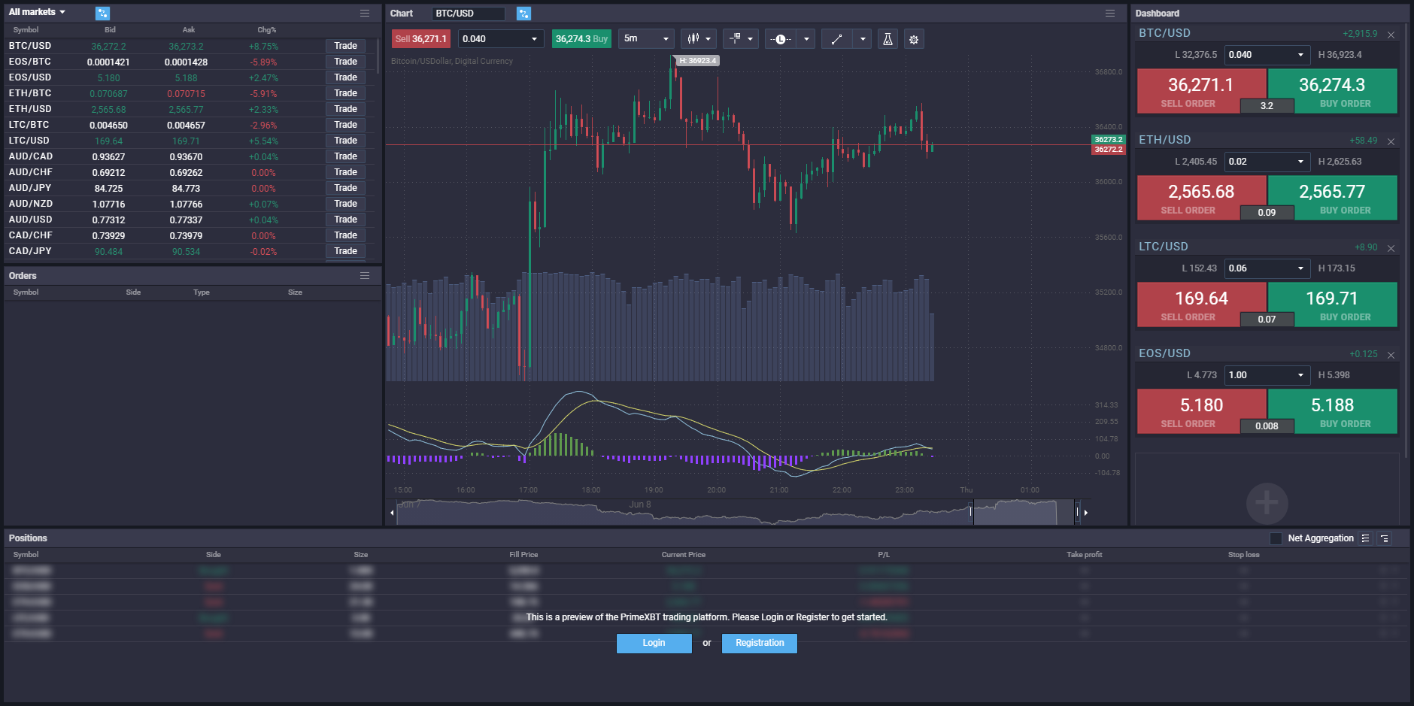This screenshot has height=706, width=1414.
Task: Click BTC/USD 36,274.3 Buy Order tile
Action: point(1333,91)
